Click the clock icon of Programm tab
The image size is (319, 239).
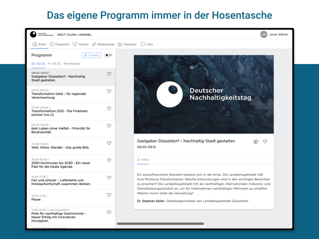51,44
